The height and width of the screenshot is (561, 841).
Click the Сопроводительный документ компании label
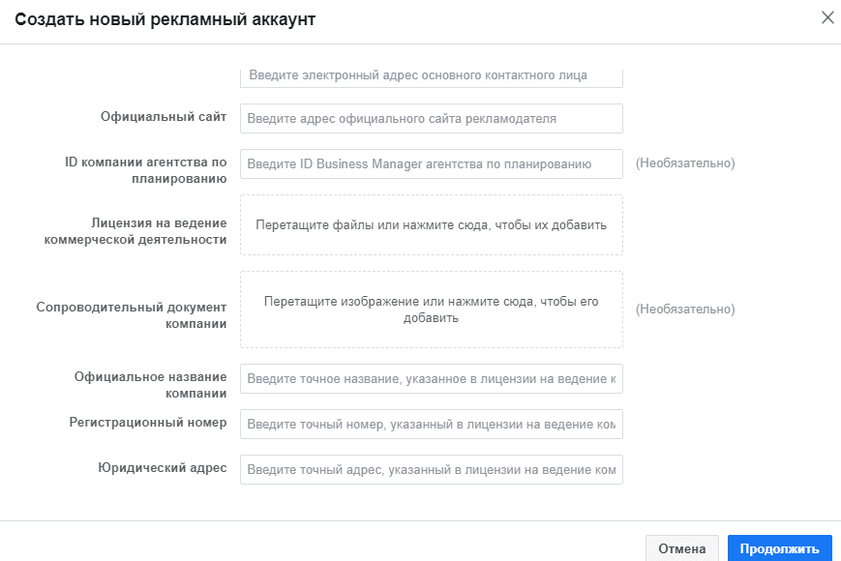point(132,315)
